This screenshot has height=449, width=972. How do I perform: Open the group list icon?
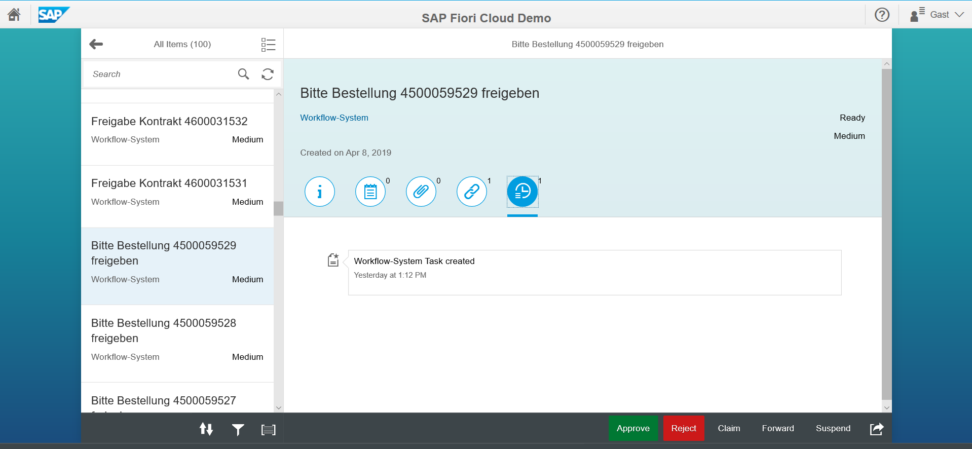(x=268, y=430)
